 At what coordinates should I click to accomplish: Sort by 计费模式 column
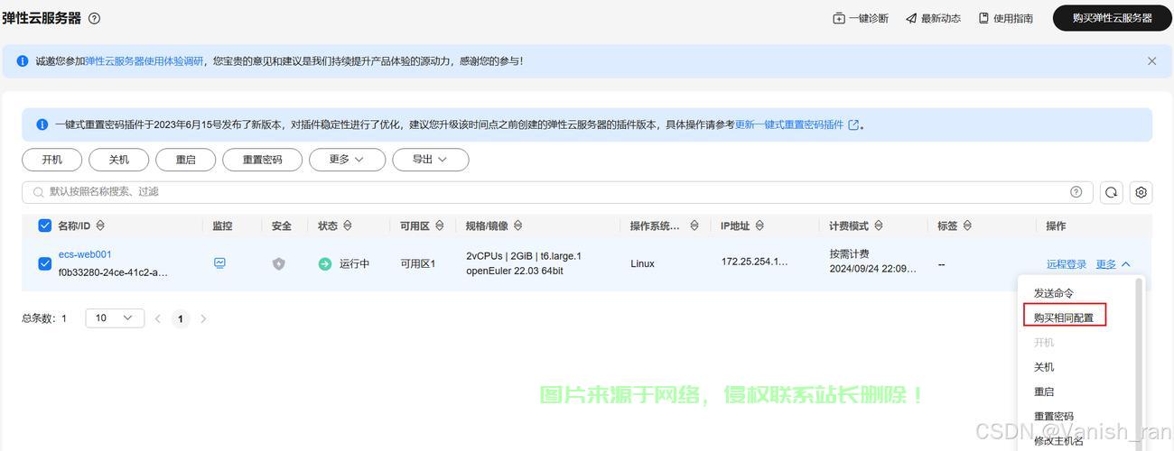[x=879, y=225]
